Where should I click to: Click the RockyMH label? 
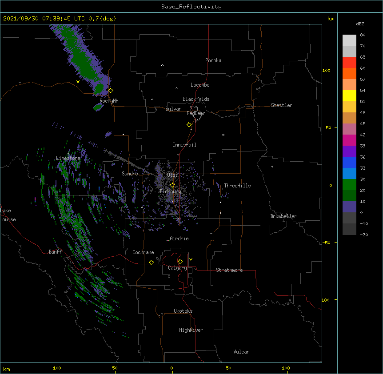tap(109, 101)
